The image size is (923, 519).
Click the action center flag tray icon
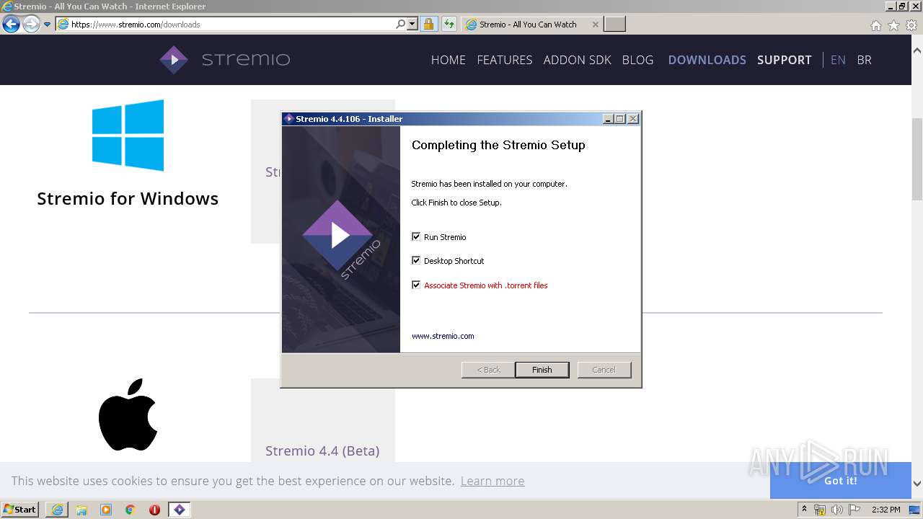[x=854, y=510]
